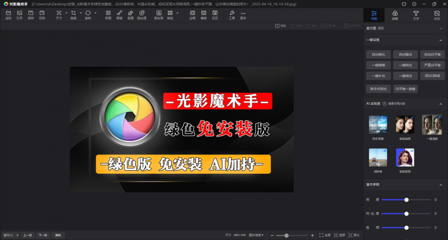Go to 下一张 next image
Viewport: 448px width, 240px height.
coord(43,235)
